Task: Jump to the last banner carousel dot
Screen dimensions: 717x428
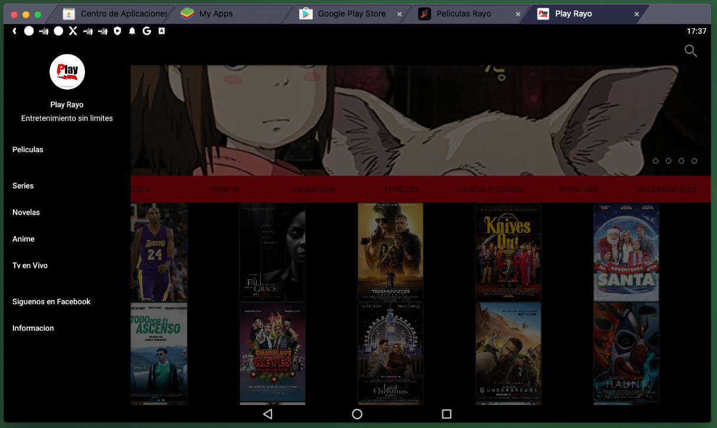Action: [x=694, y=161]
